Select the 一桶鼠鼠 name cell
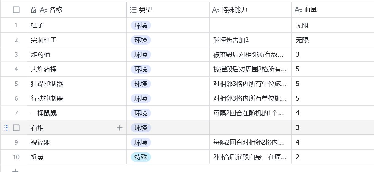This screenshot has width=374, height=172. pyautogui.click(x=77, y=113)
